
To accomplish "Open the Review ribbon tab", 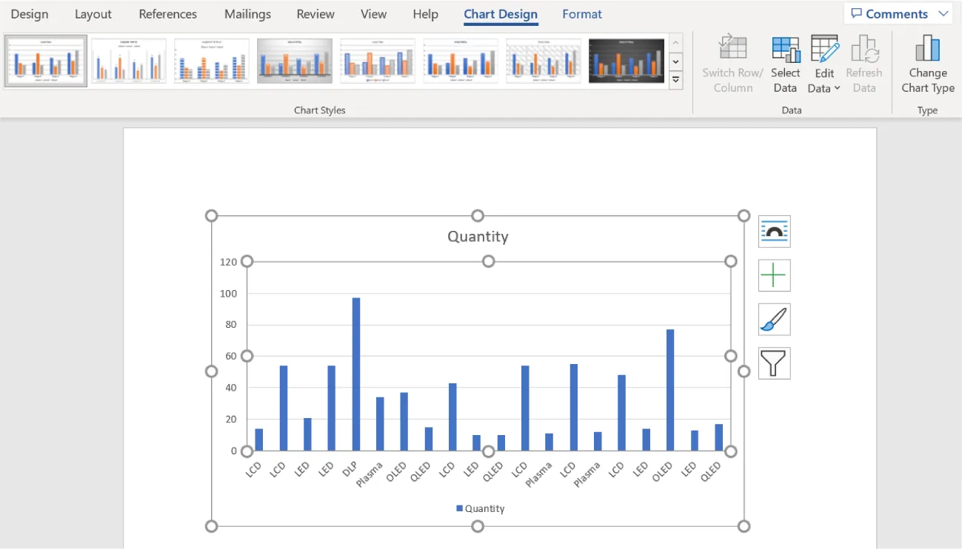I will pyautogui.click(x=315, y=13).
